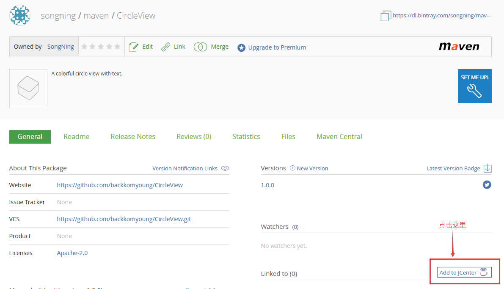The image size is (504, 289).
Task: Open the github.com/backkomyoung/CircleView website link
Action: pyautogui.click(x=120, y=185)
